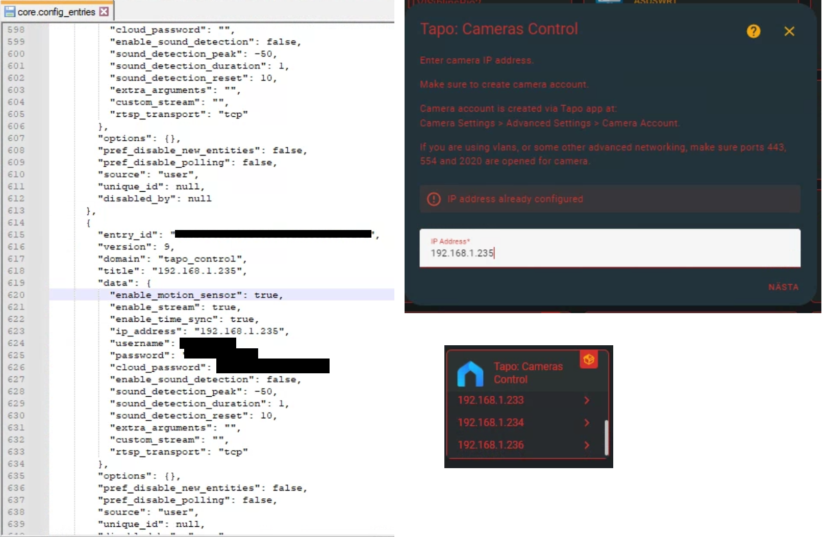827x537 pixels.
Task: Click the warning circle beside 'IP address already configured'
Action: [x=433, y=199]
